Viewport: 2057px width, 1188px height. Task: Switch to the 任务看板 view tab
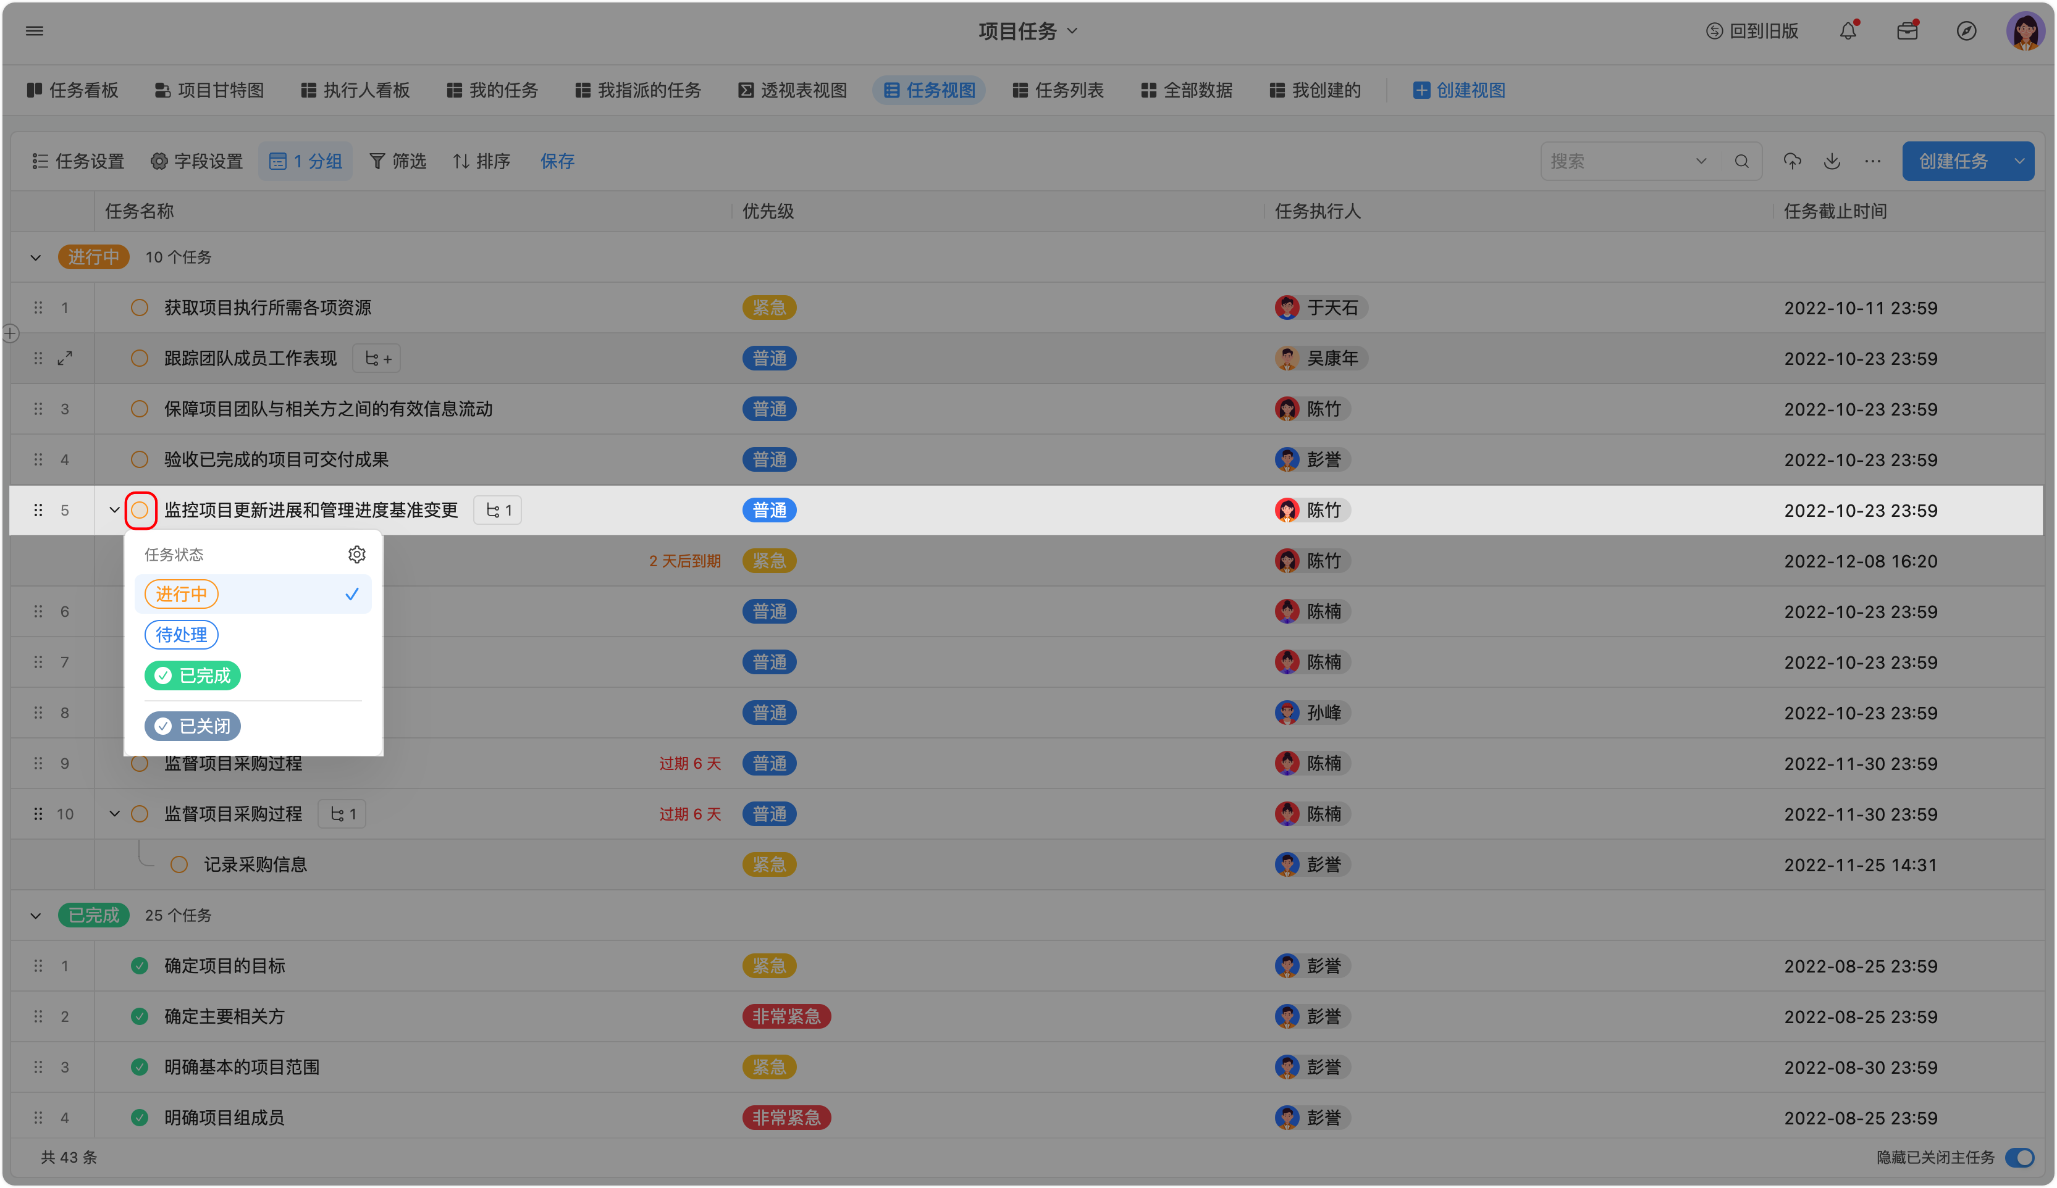click(x=73, y=91)
